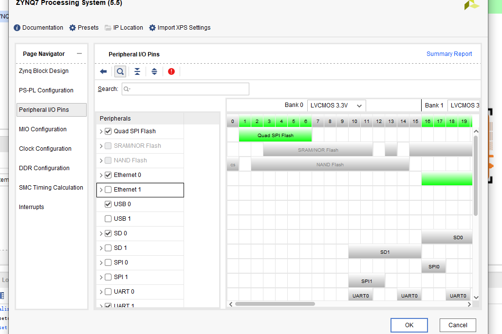Viewport: 502px width, 334px height.
Task: Enable SPI 0 checkbox
Action: click(108, 263)
